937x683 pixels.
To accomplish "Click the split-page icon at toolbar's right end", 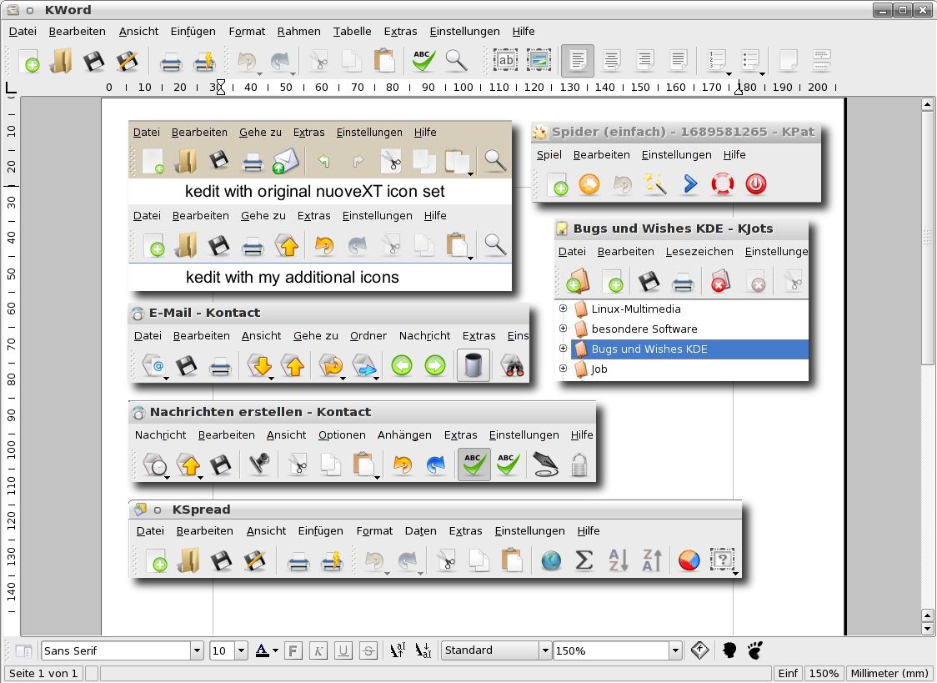I will point(822,60).
